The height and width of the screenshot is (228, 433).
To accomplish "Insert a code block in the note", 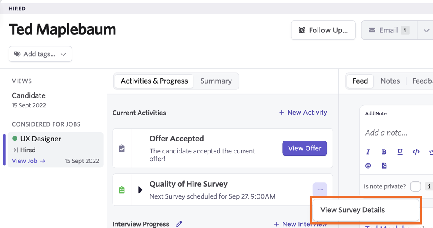I will tap(416, 152).
